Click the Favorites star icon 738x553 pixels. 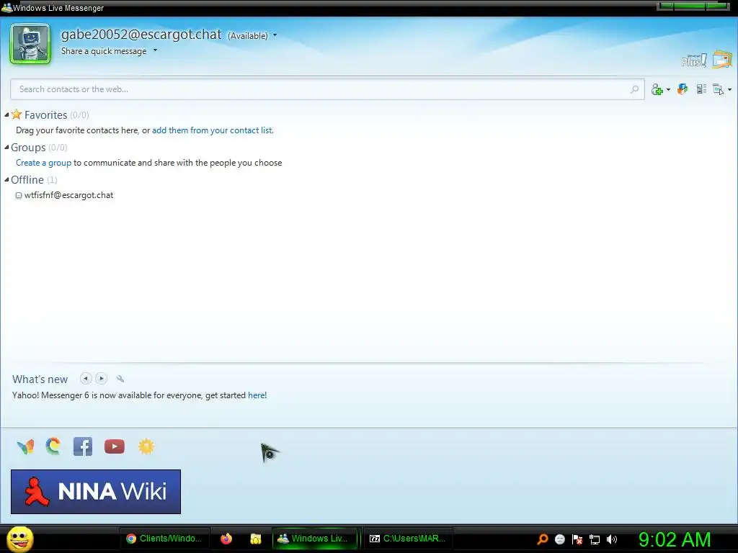[17, 114]
